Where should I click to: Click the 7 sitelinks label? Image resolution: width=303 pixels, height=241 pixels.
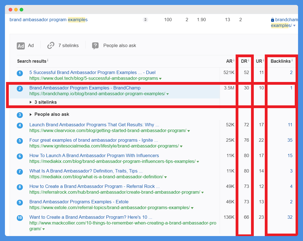(68, 46)
